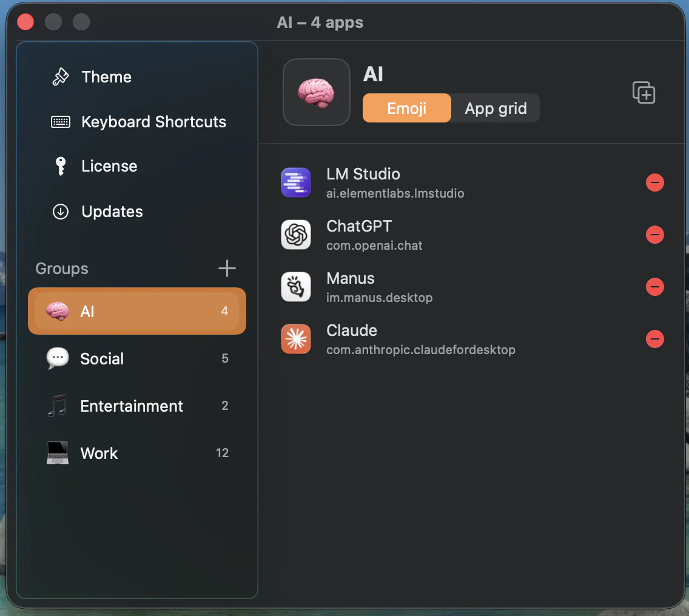
Task: Remove ChatGPT from the group
Action: point(654,235)
